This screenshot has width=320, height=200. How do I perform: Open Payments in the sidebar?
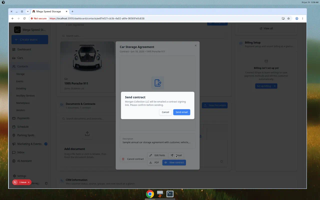[23, 118]
